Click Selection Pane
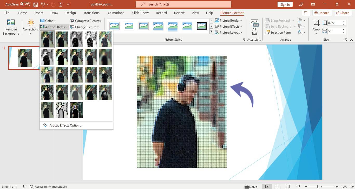 click(278, 32)
